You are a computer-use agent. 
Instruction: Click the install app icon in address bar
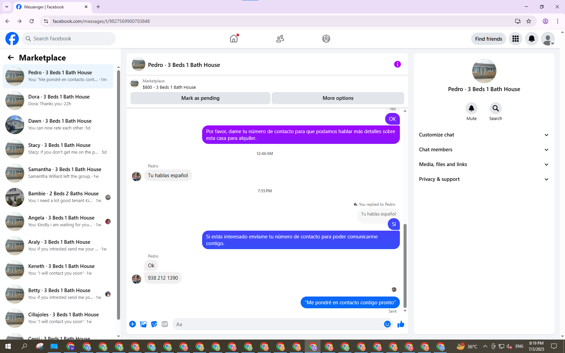pos(518,21)
